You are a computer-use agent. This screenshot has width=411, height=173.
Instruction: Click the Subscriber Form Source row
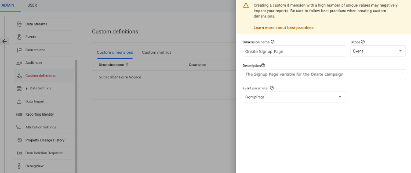(x=164, y=77)
